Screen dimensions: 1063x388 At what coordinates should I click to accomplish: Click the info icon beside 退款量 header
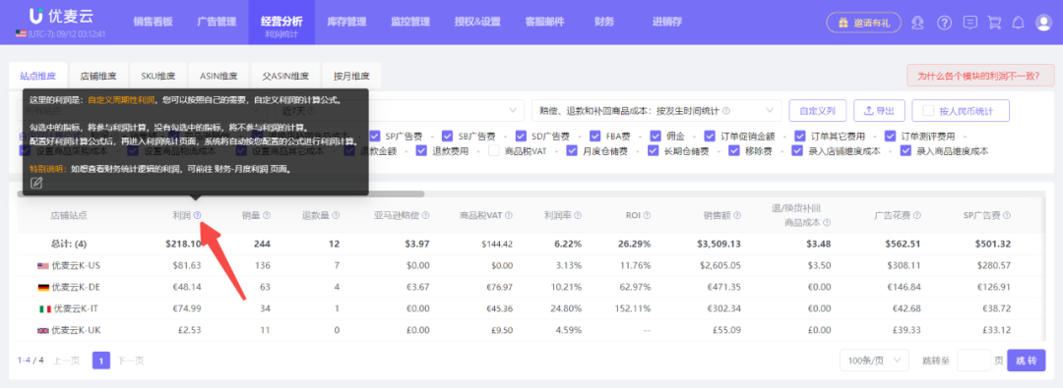[337, 215]
